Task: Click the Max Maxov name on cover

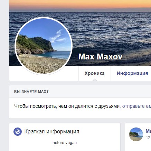Action: (x=100, y=57)
